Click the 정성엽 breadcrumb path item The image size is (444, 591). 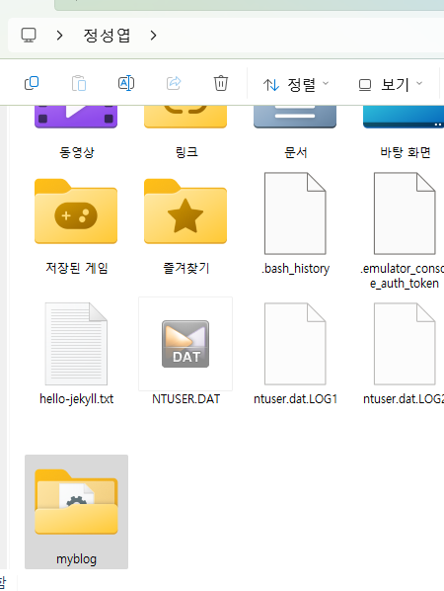pos(107,36)
